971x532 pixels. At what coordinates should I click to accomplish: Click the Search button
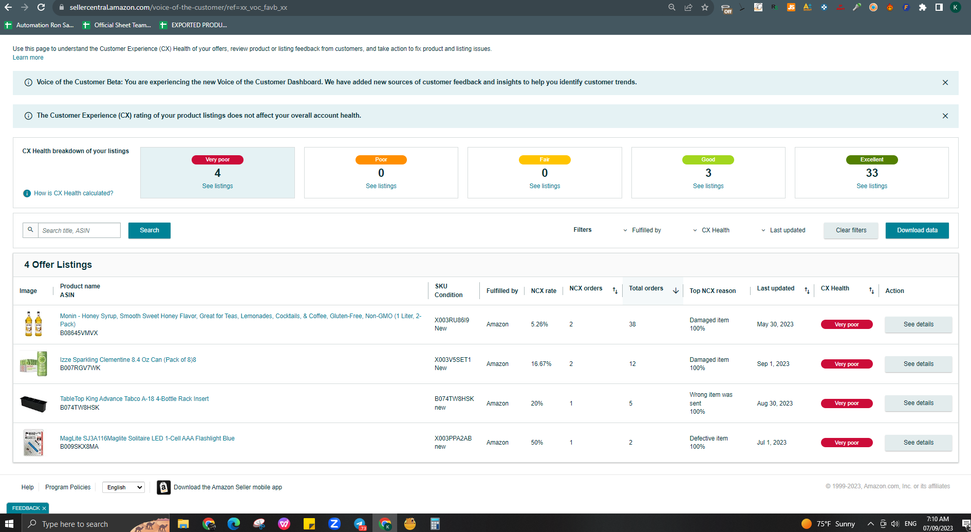150,230
